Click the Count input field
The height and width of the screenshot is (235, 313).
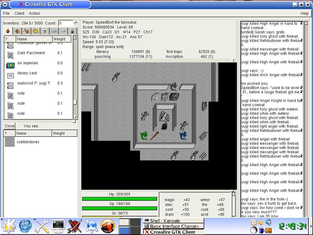click(66, 23)
